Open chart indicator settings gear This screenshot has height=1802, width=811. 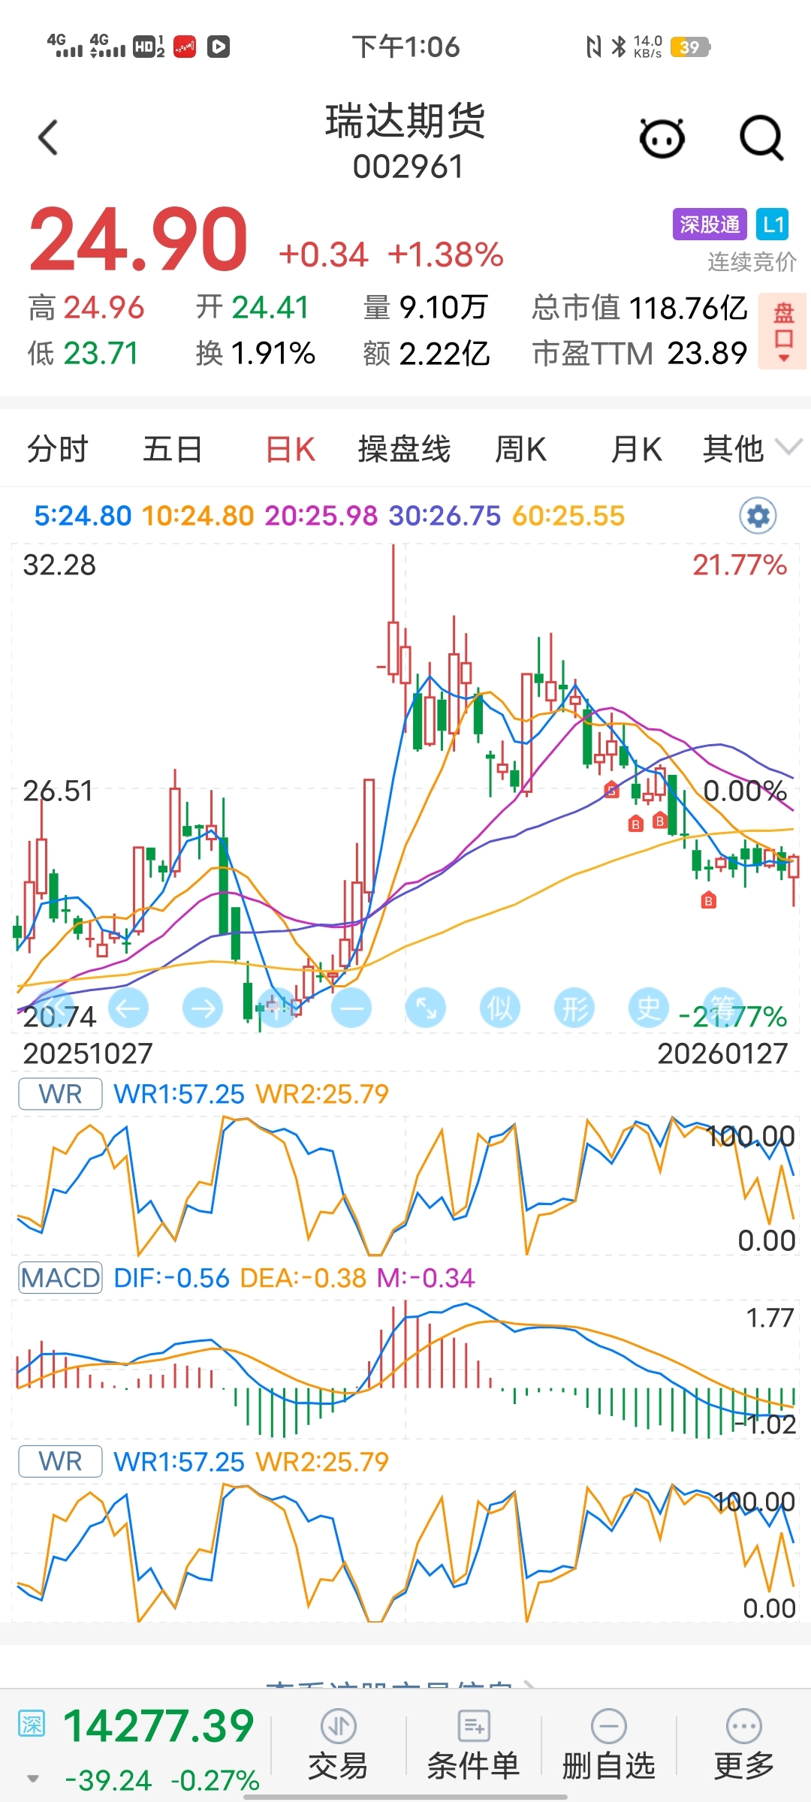(x=758, y=516)
